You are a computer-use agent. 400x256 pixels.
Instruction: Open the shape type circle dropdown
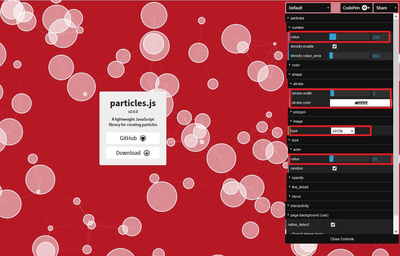tap(343, 131)
